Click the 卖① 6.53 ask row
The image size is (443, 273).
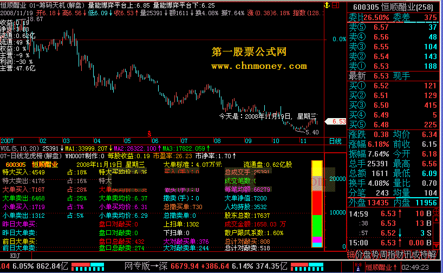393,66
